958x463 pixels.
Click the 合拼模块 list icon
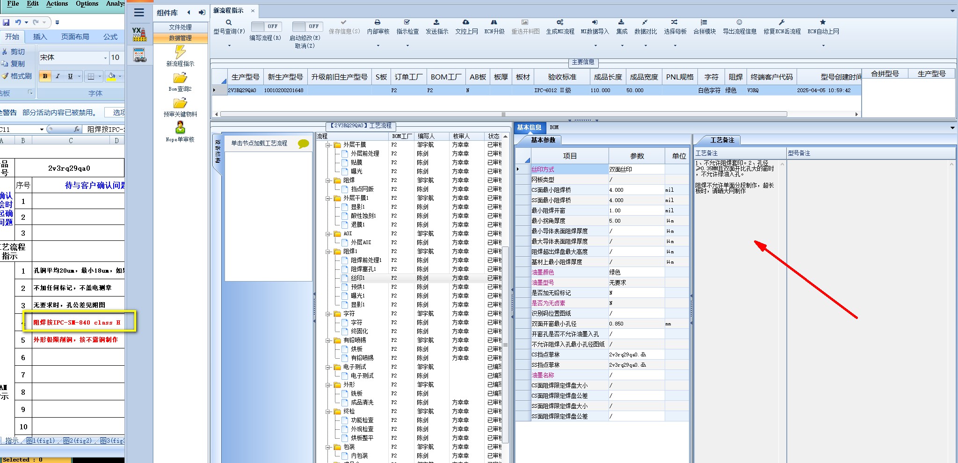point(704,22)
